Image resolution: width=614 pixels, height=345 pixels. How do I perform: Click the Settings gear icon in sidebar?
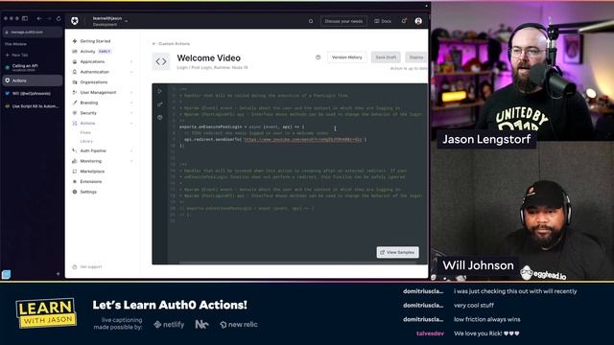tap(75, 192)
